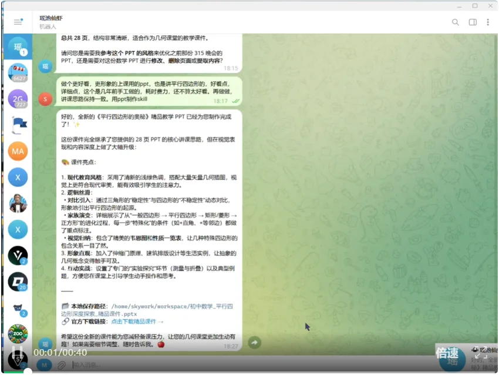This screenshot has width=499, height=375.
Task: Click the message input field at the bottom
Action: 147,364
